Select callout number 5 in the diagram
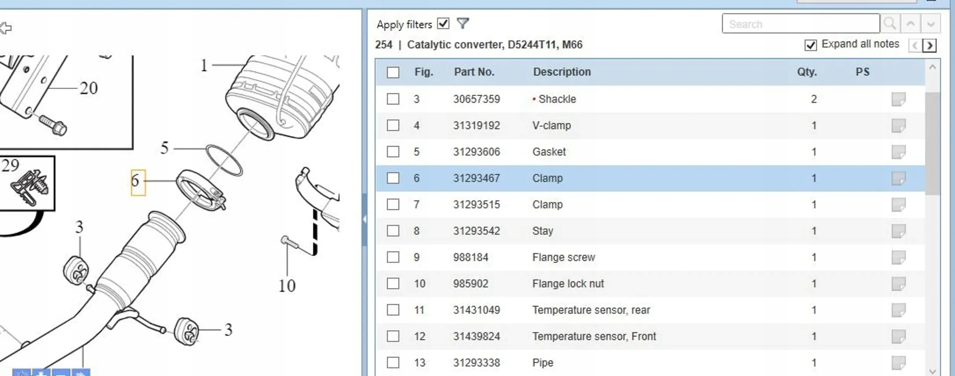 pyautogui.click(x=165, y=148)
